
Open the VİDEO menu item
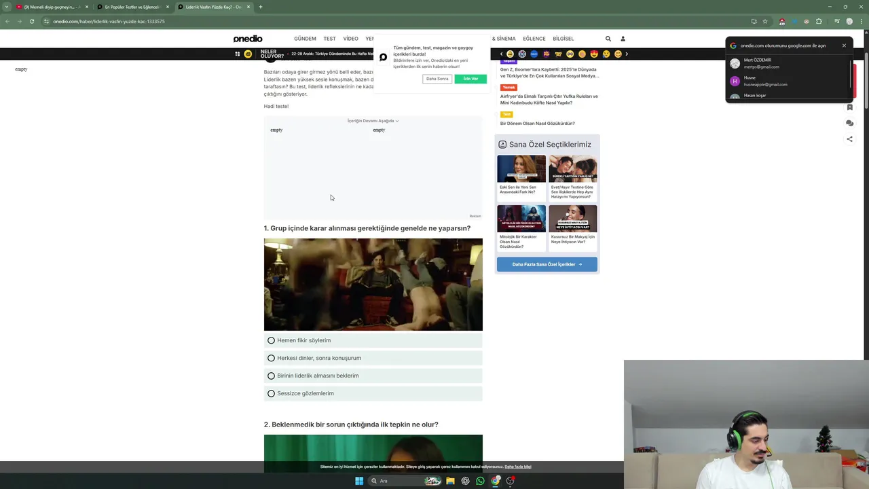pos(350,39)
